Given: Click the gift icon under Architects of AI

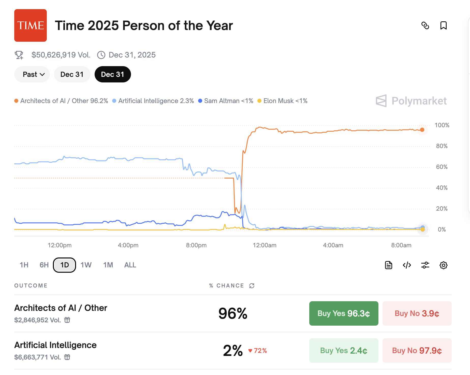Looking at the screenshot, I should (67, 320).
